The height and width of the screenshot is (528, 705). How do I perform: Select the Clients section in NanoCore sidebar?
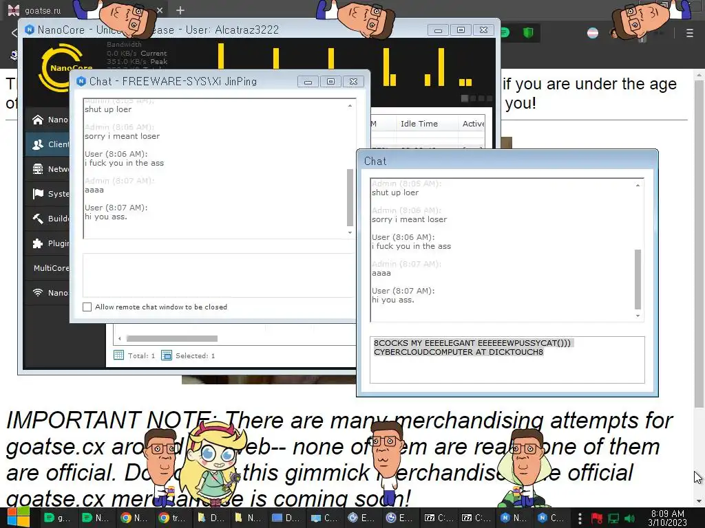pyautogui.click(x=48, y=144)
